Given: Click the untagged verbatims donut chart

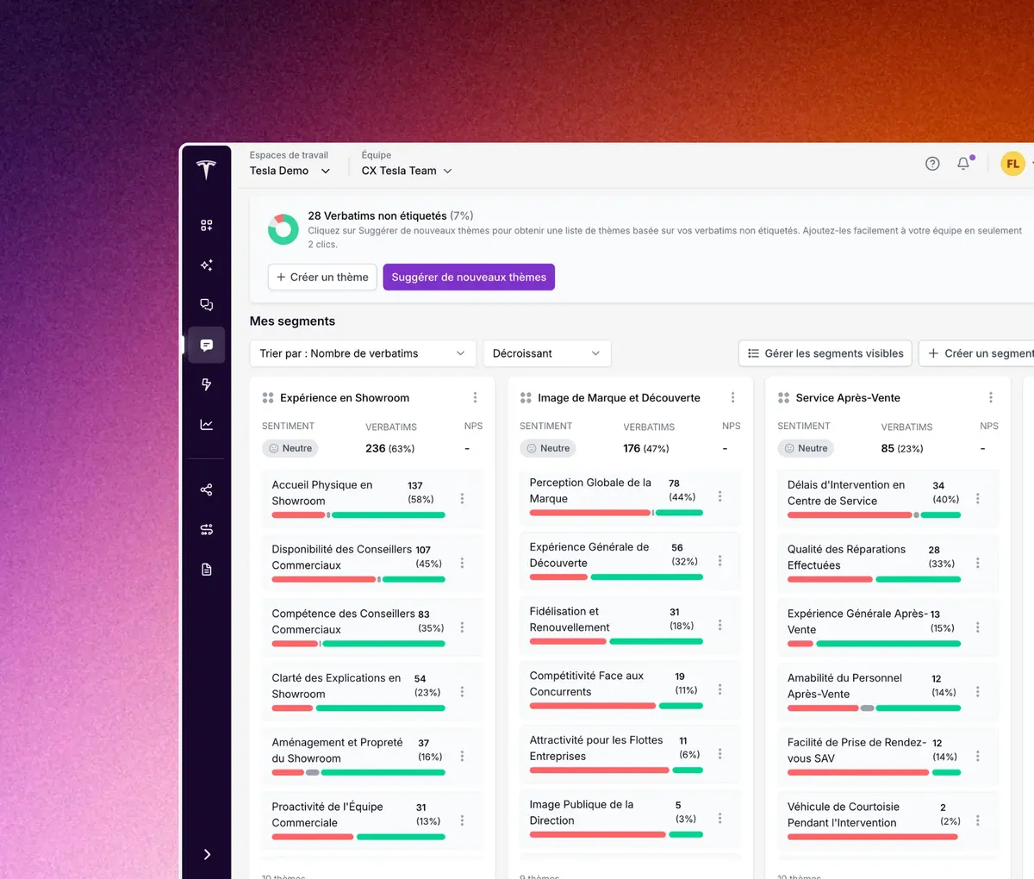Looking at the screenshot, I should pyautogui.click(x=283, y=229).
